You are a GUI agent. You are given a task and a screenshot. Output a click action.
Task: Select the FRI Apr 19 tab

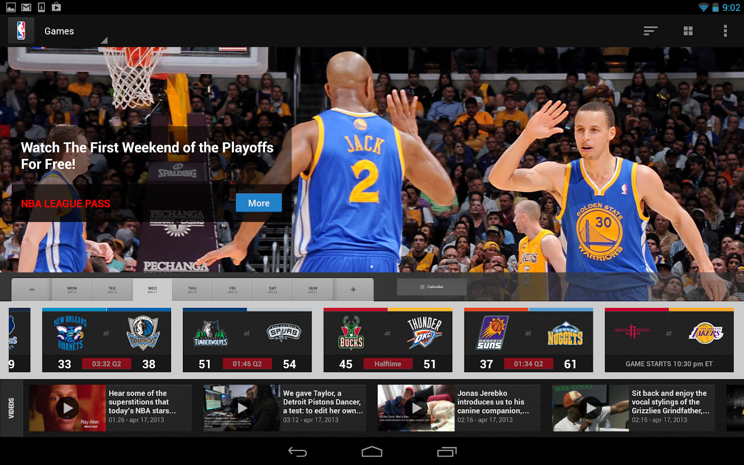click(x=233, y=290)
